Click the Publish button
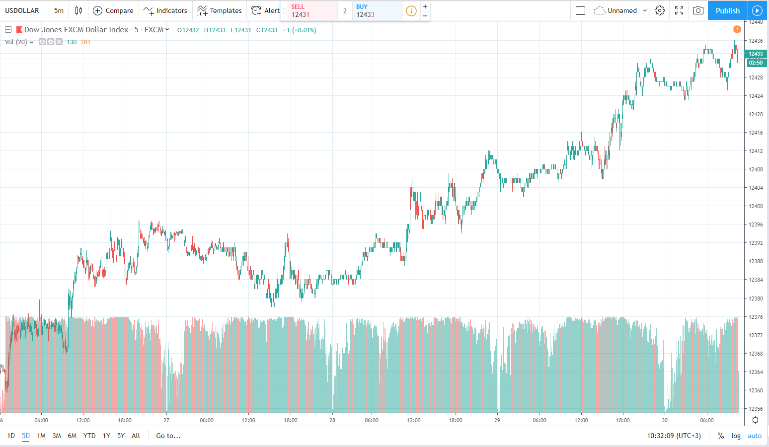Screen dimensions: 769x447 coord(727,10)
